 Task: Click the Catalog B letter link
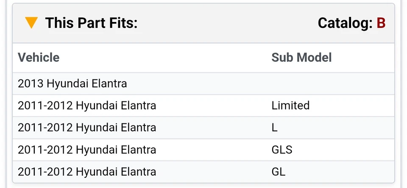(381, 23)
